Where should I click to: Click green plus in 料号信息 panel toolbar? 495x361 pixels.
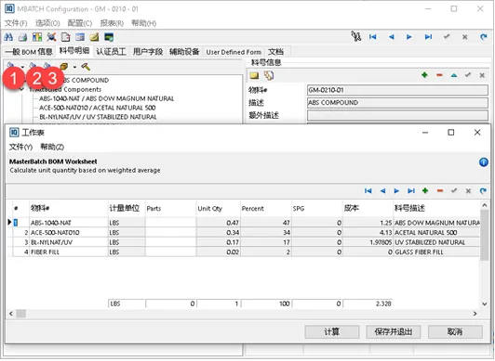pyautogui.click(x=424, y=75)
